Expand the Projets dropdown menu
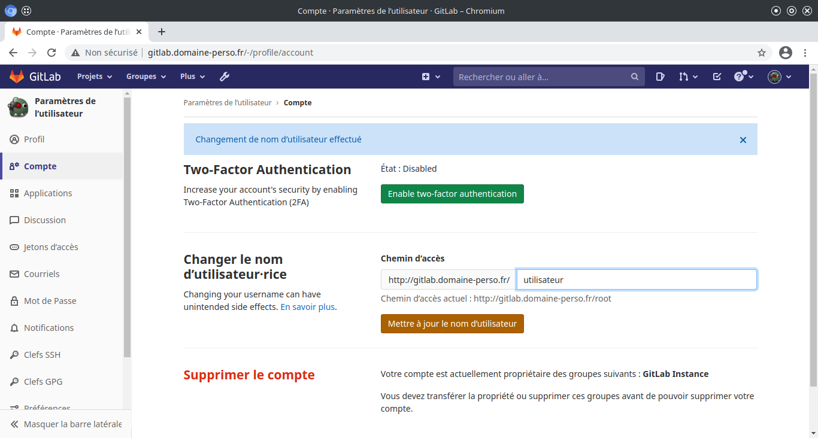The image size is (818, 438). (95, 77)
